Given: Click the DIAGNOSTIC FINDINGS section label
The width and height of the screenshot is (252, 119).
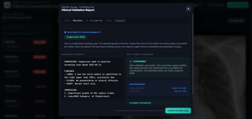Looking at the screenshot, I should [x=73, y=54].
